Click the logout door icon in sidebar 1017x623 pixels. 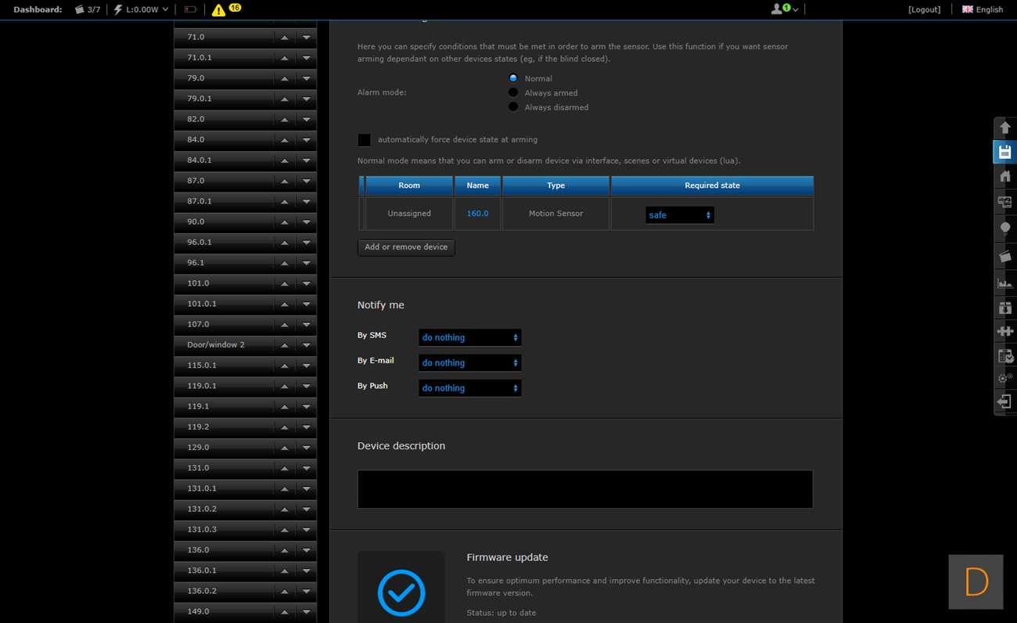pos(1005,402)
